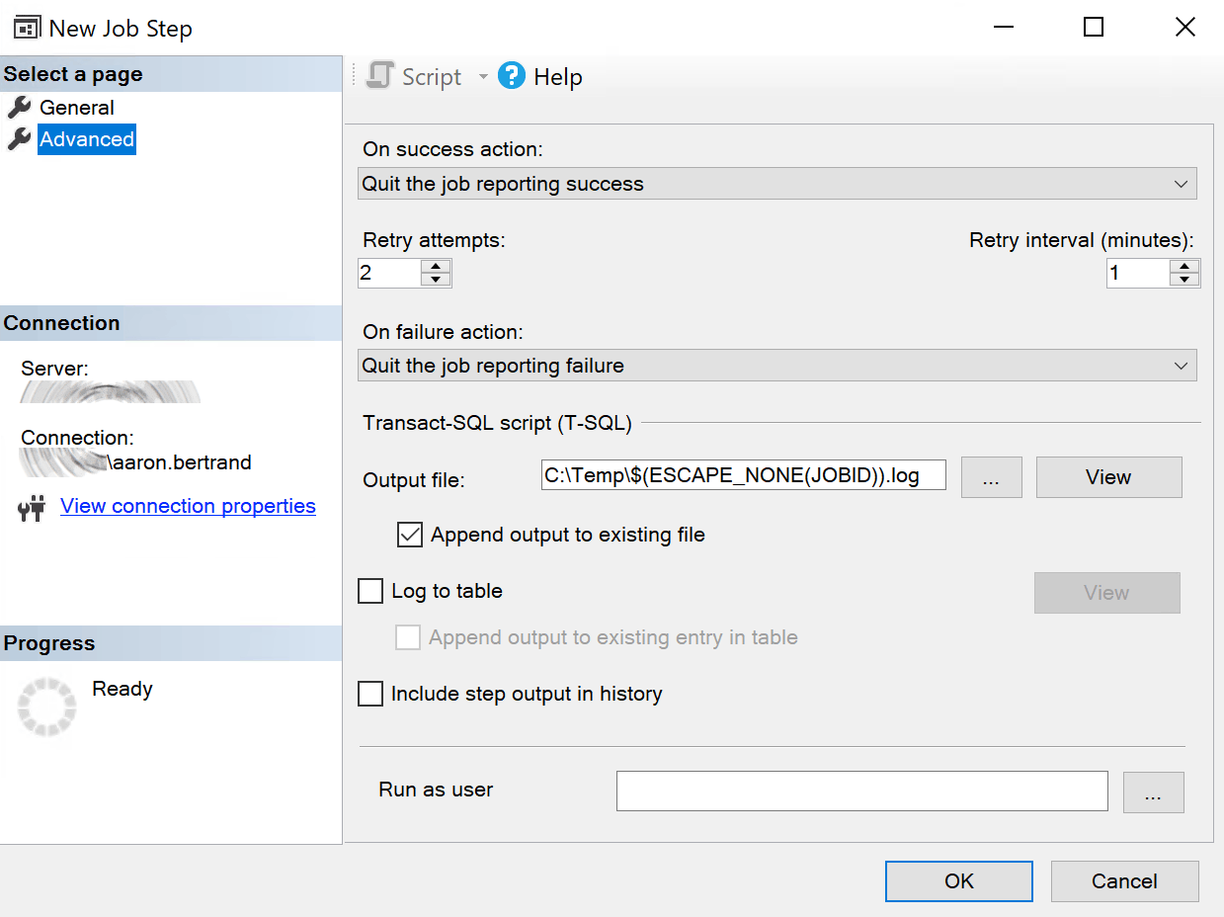Cancel the New Job Step dialog
This screenshot has height=917, width=1224.
pyautogui.click(x=1124, y=881)
